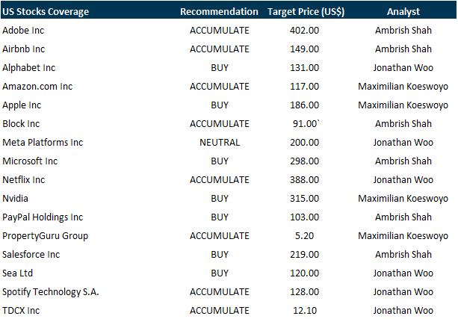Click the Adobe Inc stock name
This screenshot has height=319, width=458.
click(24, 30)
